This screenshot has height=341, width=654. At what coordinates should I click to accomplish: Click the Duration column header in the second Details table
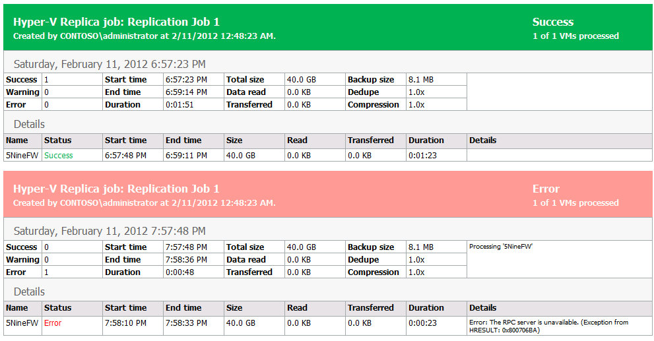pyautogui.click(x=426, y=308)
